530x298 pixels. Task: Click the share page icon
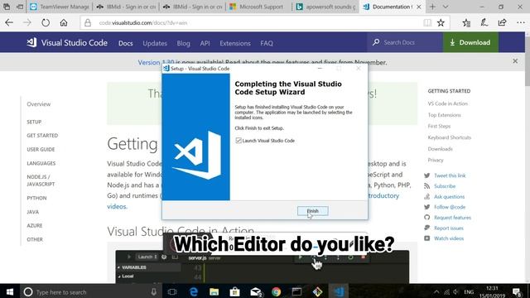(503, 22)
